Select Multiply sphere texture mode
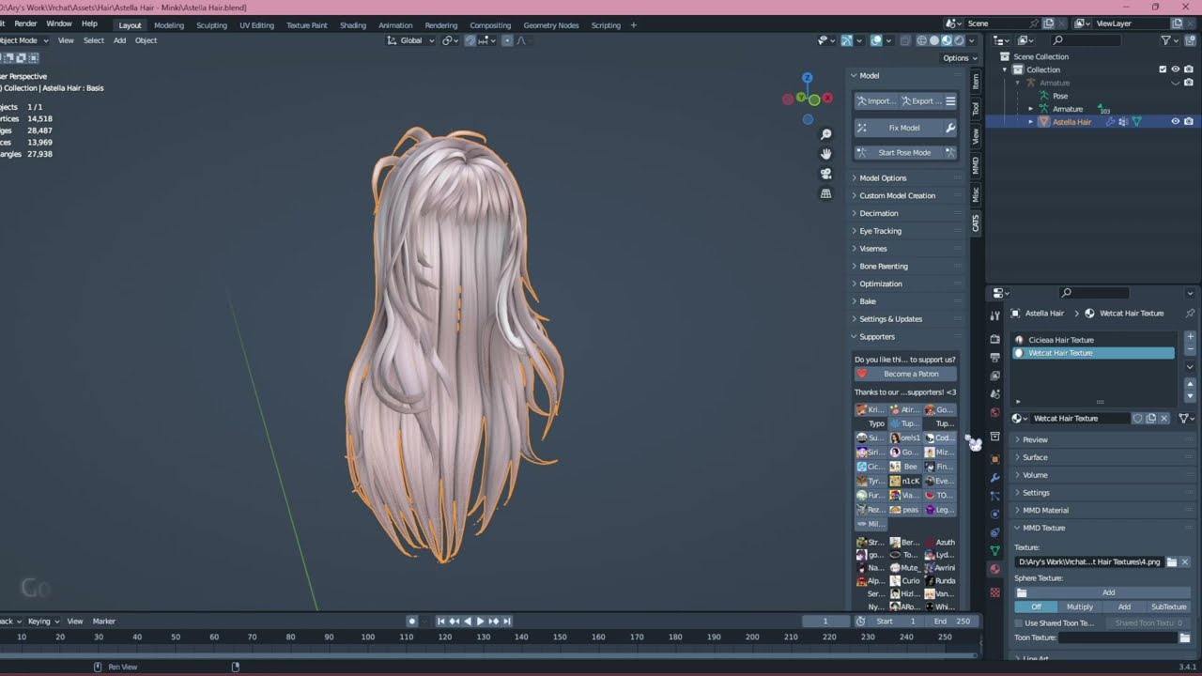 (1079, 607)
